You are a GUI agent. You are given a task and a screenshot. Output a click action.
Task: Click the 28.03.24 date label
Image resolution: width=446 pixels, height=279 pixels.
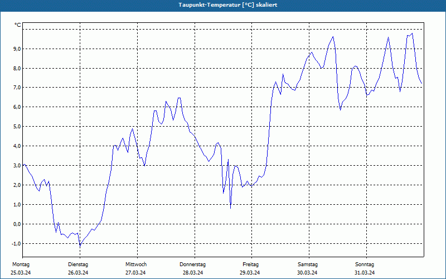click(x=193, y=273)
